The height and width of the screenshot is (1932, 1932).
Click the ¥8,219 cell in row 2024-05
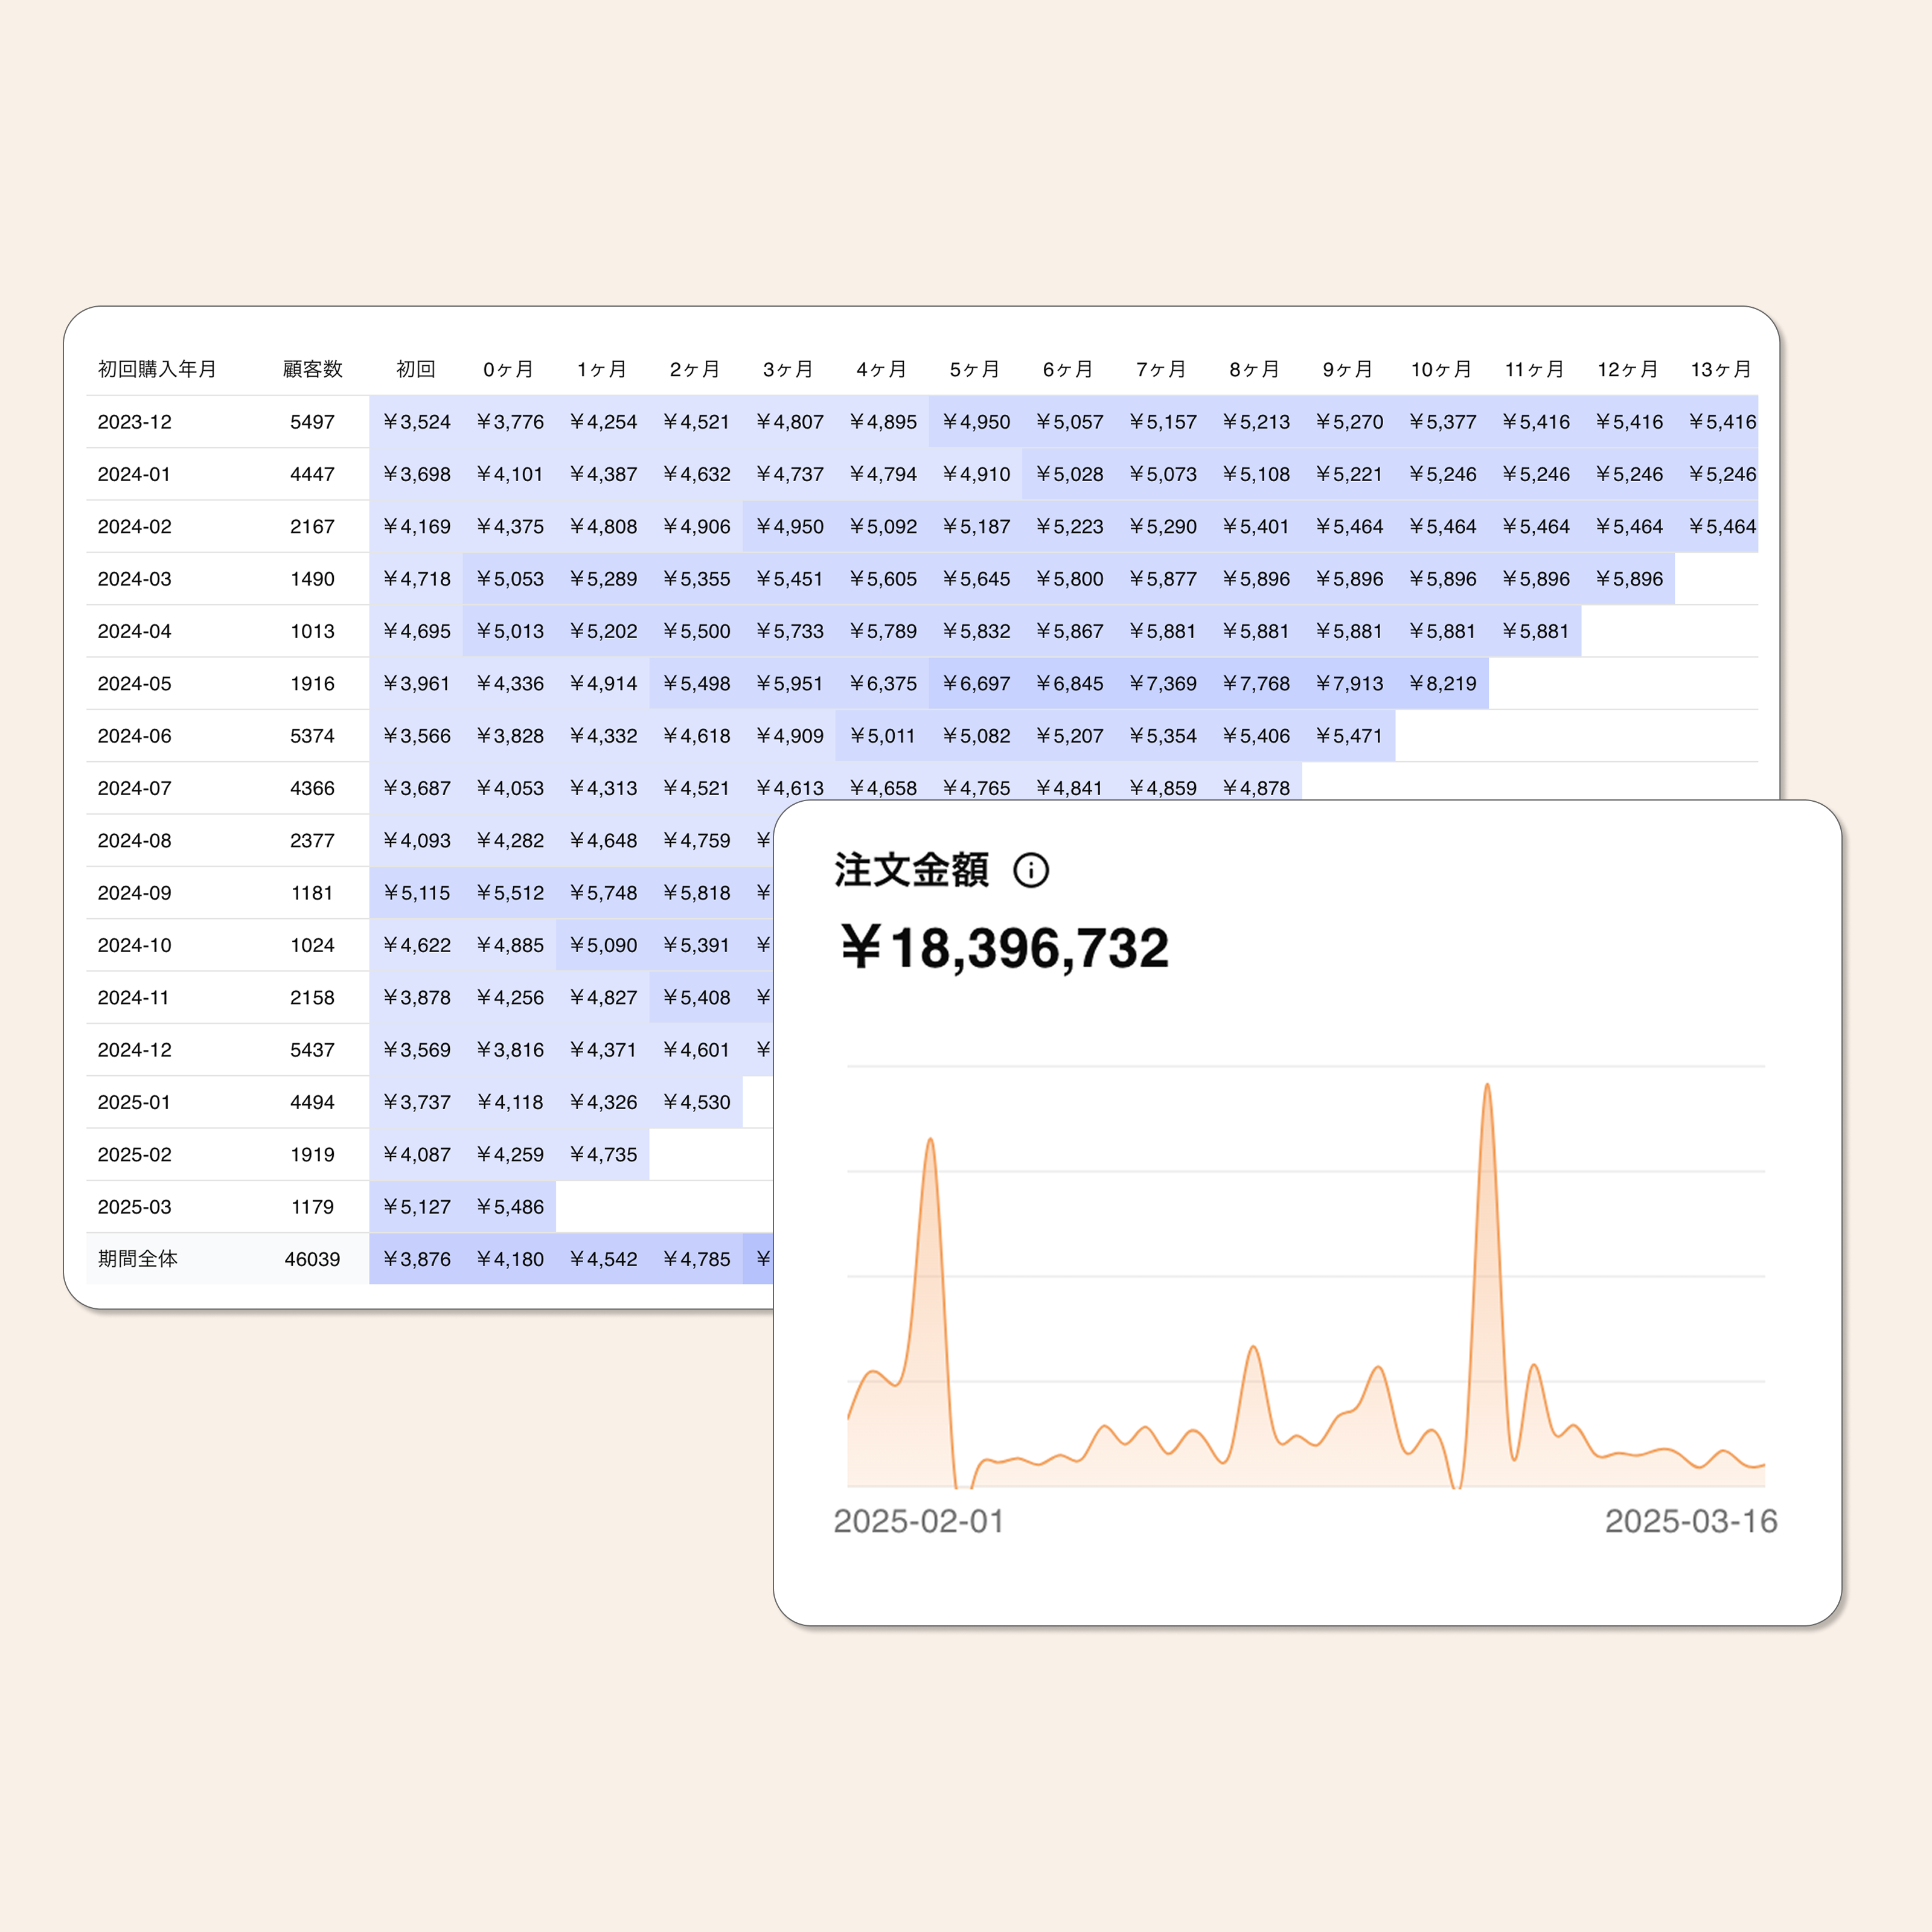click(1442, 684)
